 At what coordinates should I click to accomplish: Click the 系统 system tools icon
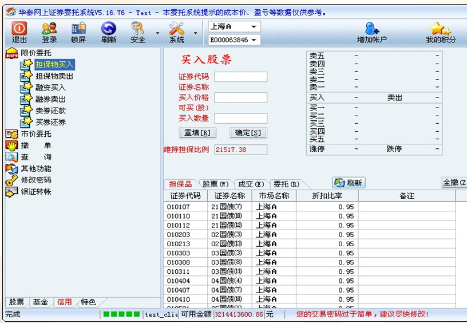coord(177,32)
